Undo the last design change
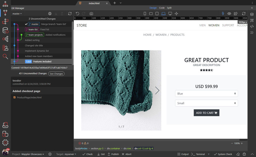This screenshot has width=256, height=157. 77,14
